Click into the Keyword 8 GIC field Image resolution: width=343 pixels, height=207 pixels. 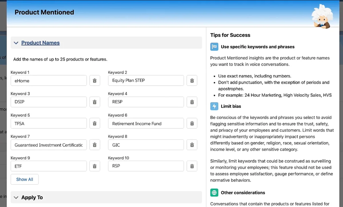point(146,145)
